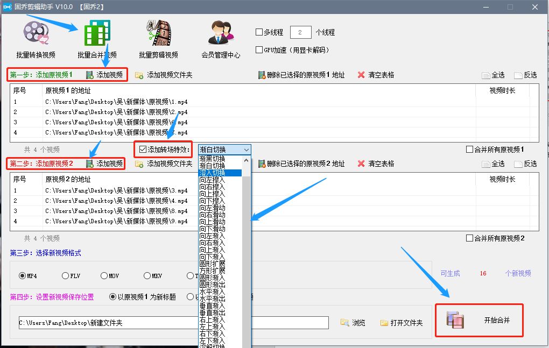Choose 向下滑动 from transition list
This screenshot has width=549, height=348.
tap(220, 229)
